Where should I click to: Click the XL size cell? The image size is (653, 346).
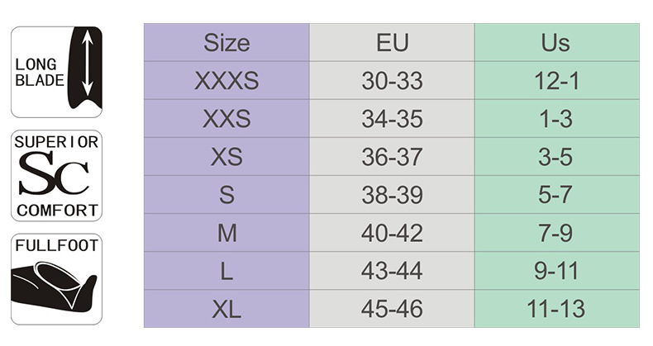click(226, 309)
